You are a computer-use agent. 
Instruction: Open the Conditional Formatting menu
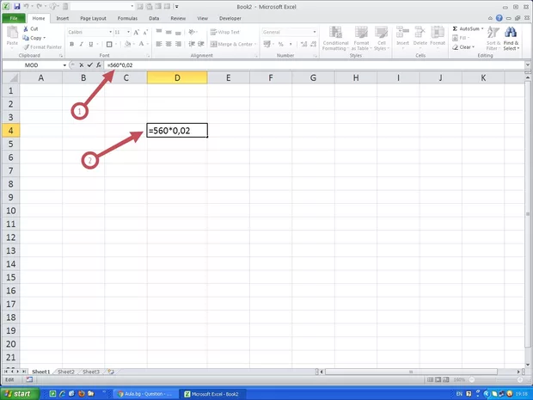(x=335, y=39)
